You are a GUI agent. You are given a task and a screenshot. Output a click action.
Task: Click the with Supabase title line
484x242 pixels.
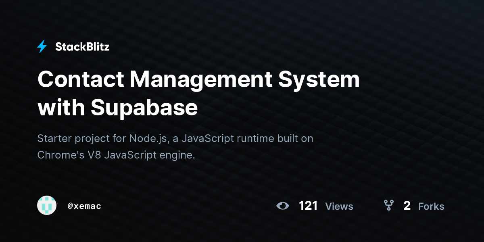click(x=117, y=108)
